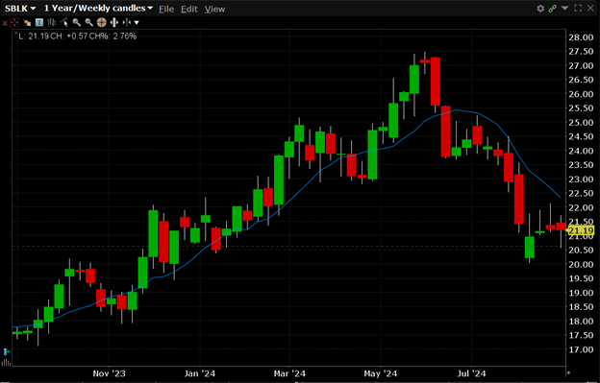This screenshot has width=600, height=383.
Task: Open the 1 Year/Weekly candles period dropdown
Action: coord(98,9)
